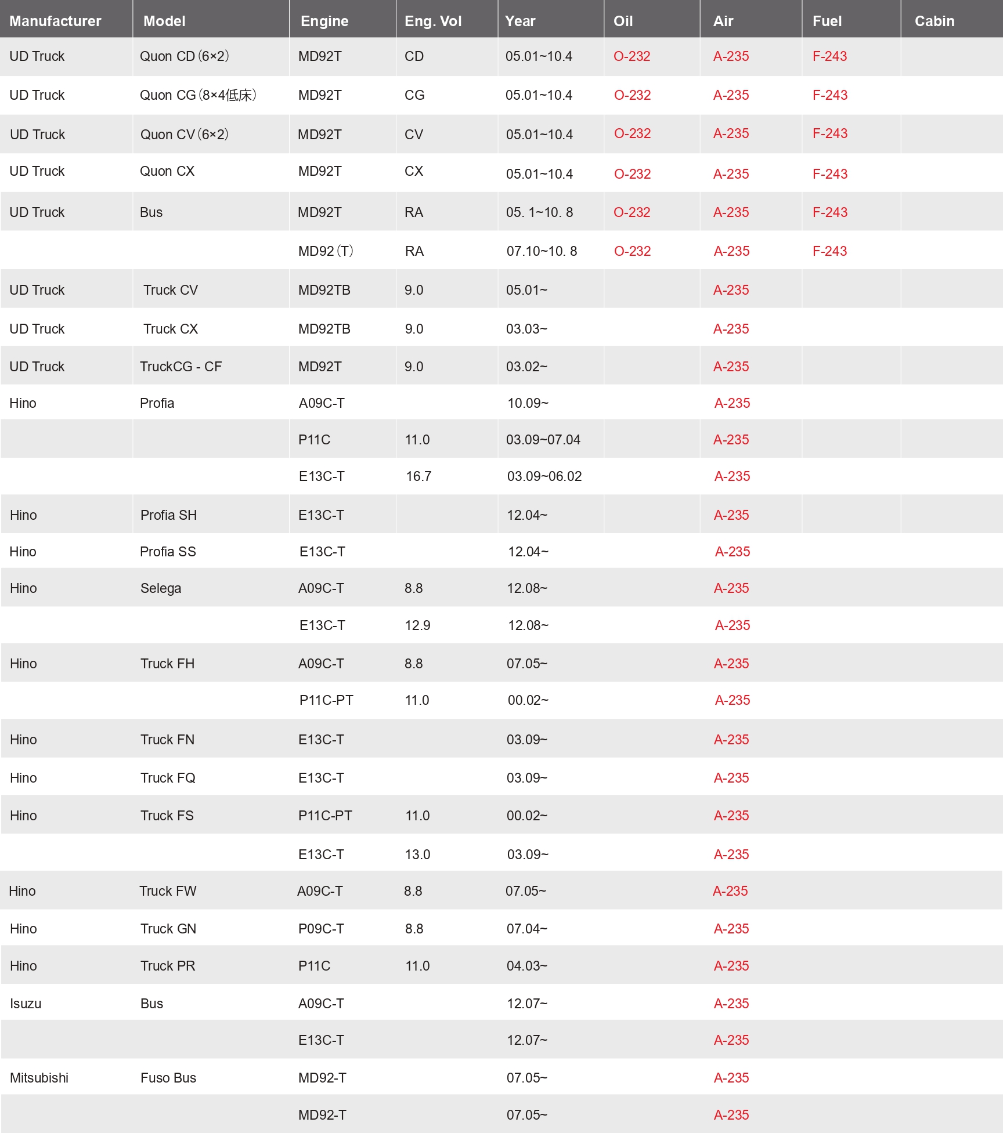
Task: Open the A-235 link for Mitsubishi Fuso Bus
Action: click(731, 1078)
